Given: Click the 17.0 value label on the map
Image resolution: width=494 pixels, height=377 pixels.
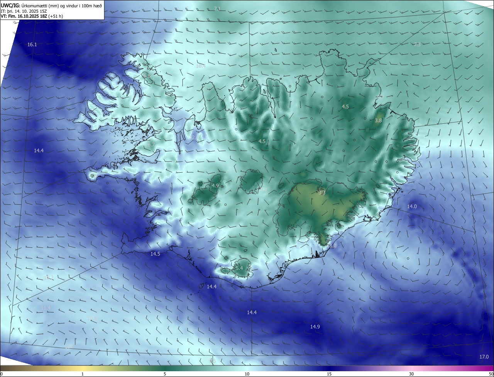Looking at the screenshot, I should [484, 357].
